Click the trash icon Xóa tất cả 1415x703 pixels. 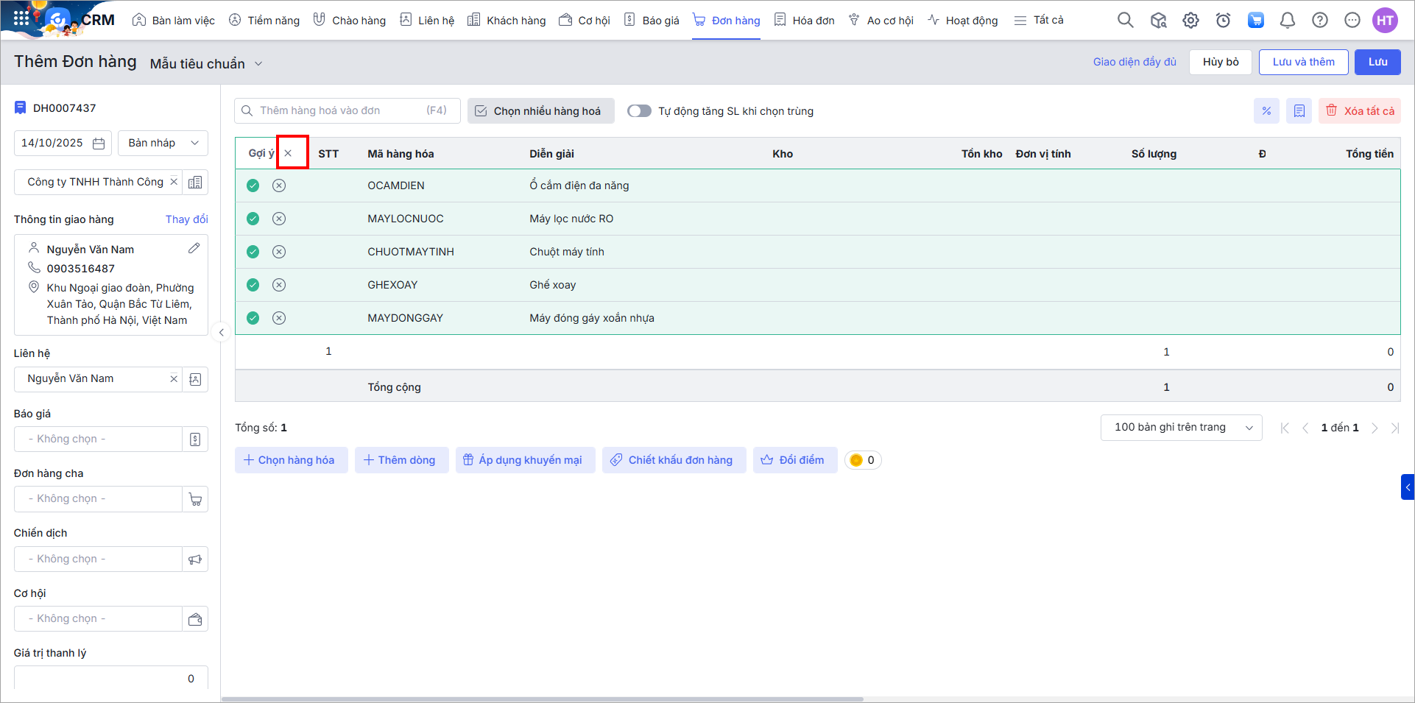(x=1359, y=111)
